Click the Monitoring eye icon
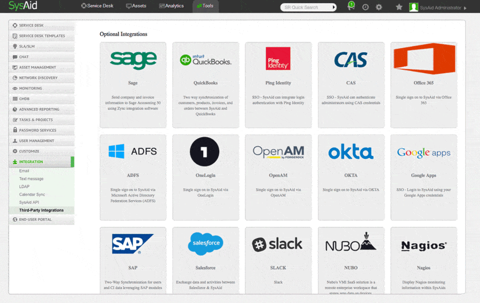 point(15,88)
